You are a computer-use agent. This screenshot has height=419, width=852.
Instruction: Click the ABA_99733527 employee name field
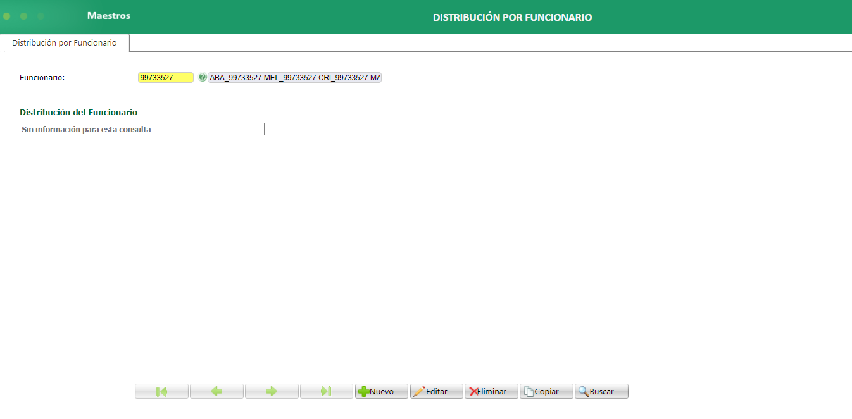294,77
